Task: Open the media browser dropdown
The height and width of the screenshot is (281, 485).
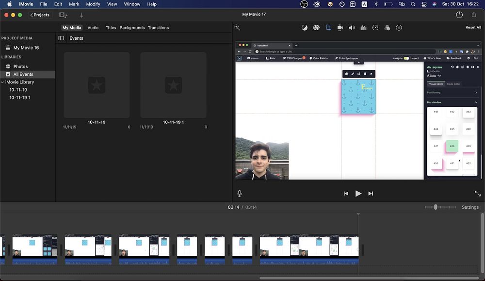Action: tap(63, 15)
